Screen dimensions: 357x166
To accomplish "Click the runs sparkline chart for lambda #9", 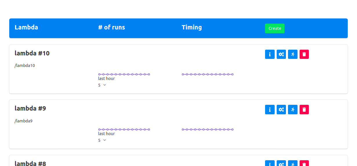I will click(x=124, y=129).
